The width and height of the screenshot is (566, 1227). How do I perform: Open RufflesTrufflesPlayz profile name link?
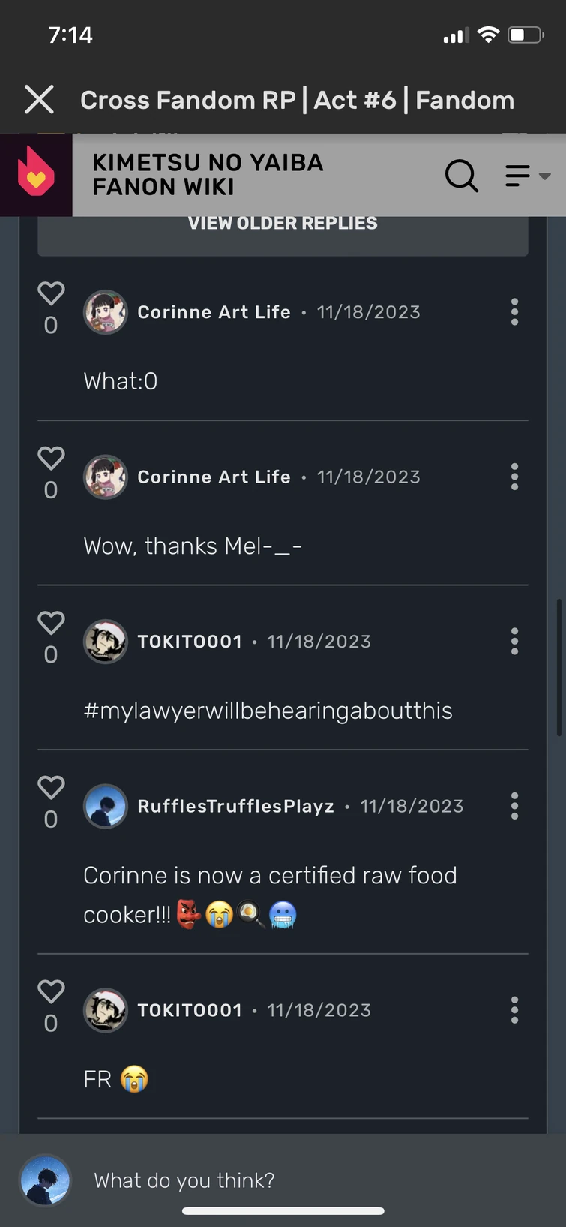pyautogui.click(x=235, y=807)
